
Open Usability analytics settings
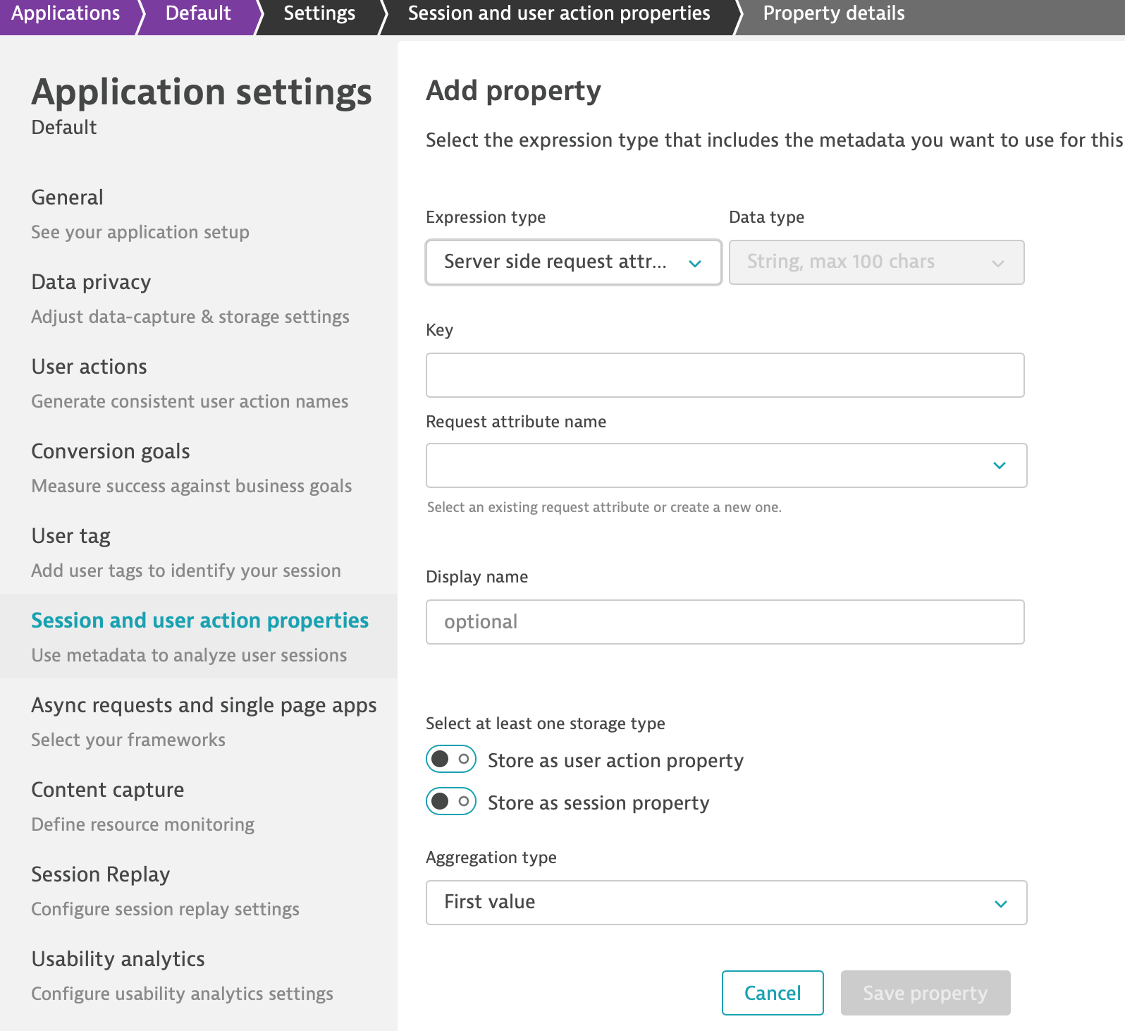point(118,959)
